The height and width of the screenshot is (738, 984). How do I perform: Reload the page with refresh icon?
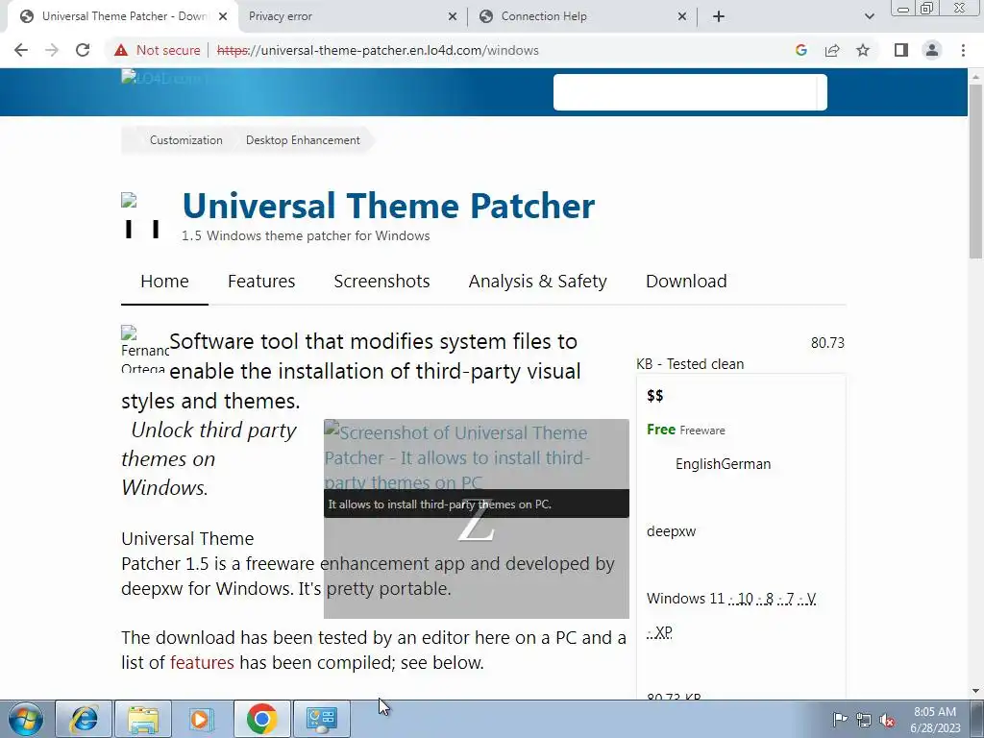(83, 50)
